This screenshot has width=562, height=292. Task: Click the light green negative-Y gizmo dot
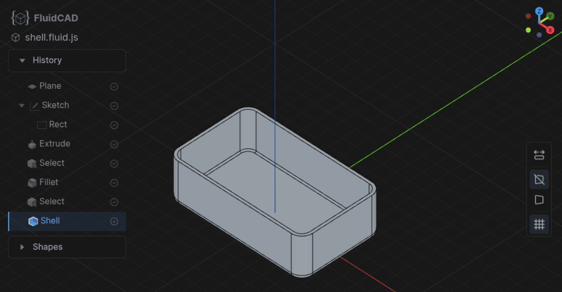pyautogui.click(x=528, y=30)
